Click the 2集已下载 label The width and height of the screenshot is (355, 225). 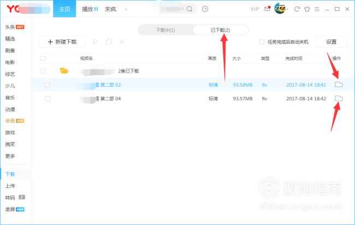tap(128, 71)
